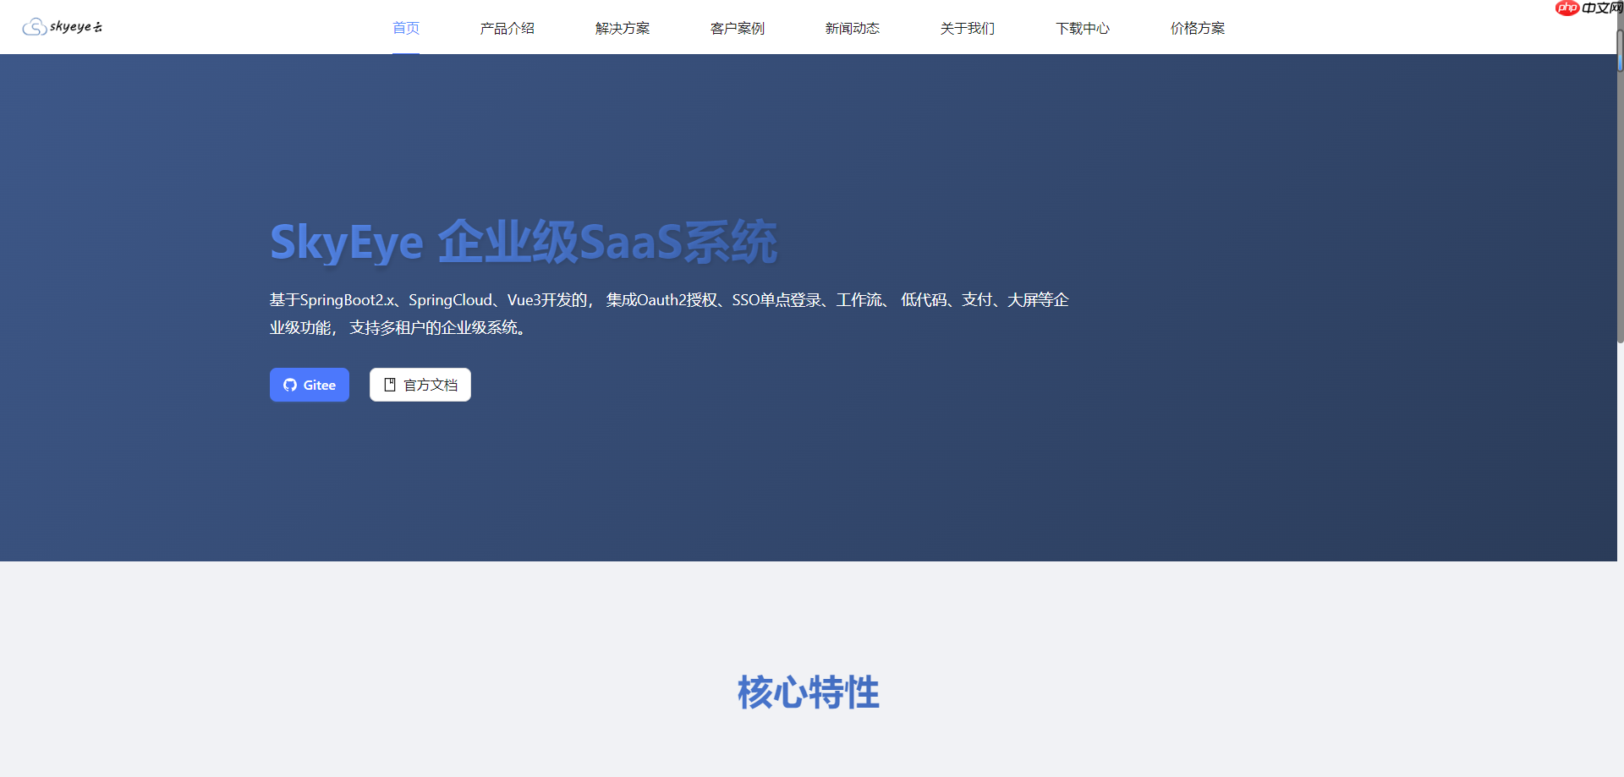Click the 核心特性 section heading

pos(808,692)
